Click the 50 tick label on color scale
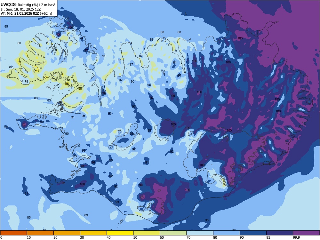The image size is (320, 240). 135,237
